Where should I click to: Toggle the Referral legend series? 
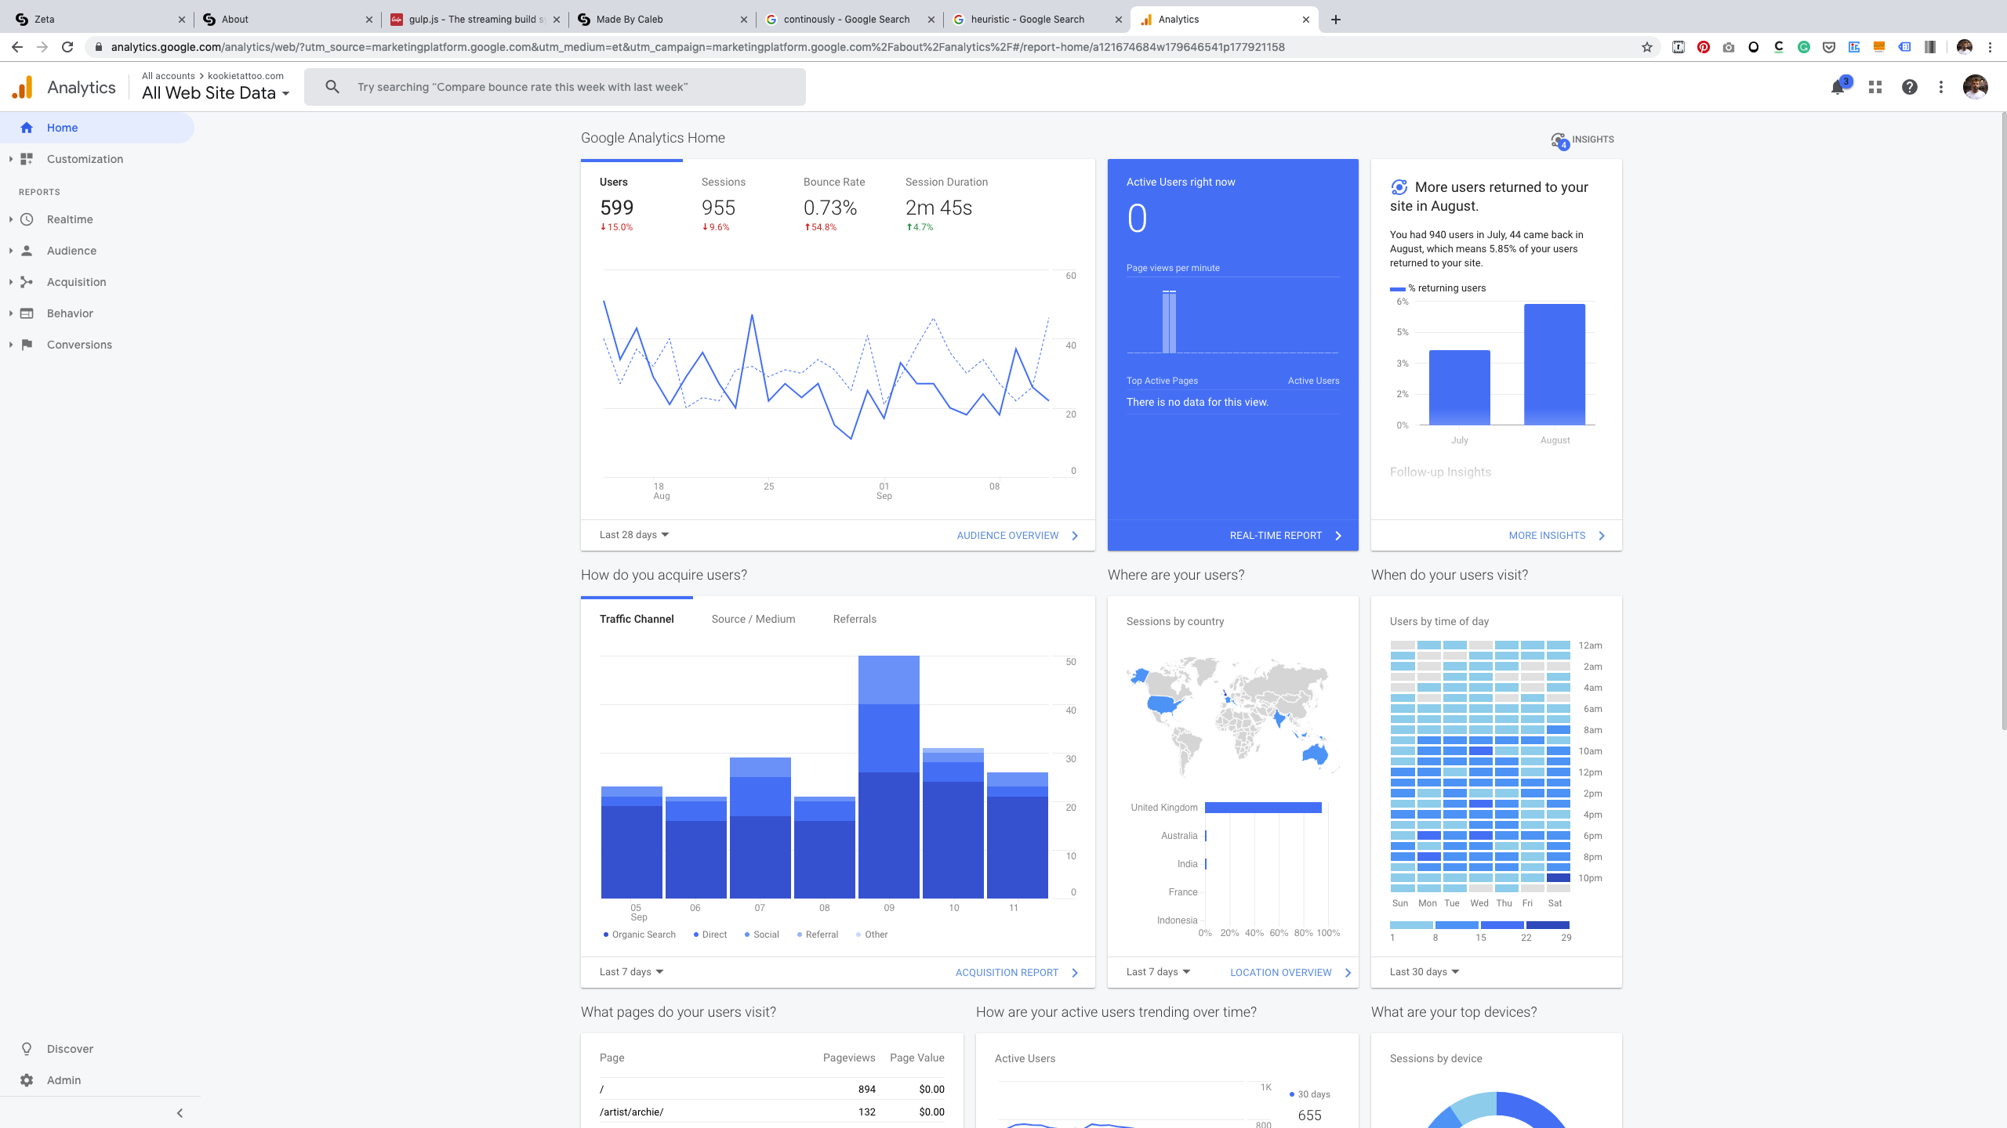817,935
